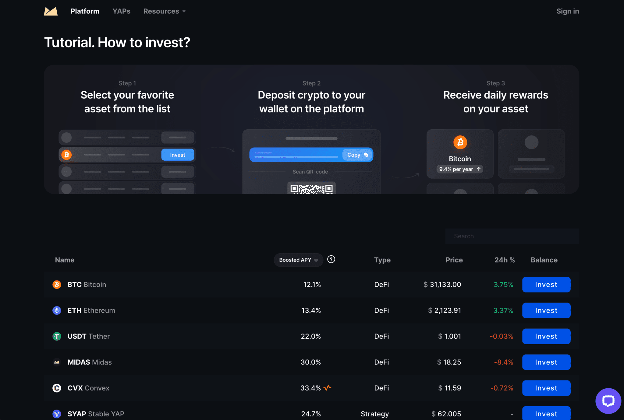Click the QR code in the Step 2 illustration
Viewport: 624px width, 420px height.
click(311, 188)
